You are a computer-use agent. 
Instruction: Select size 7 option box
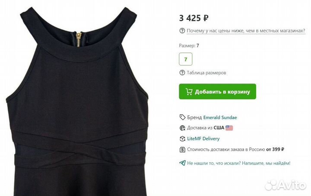tap(186, 59)
